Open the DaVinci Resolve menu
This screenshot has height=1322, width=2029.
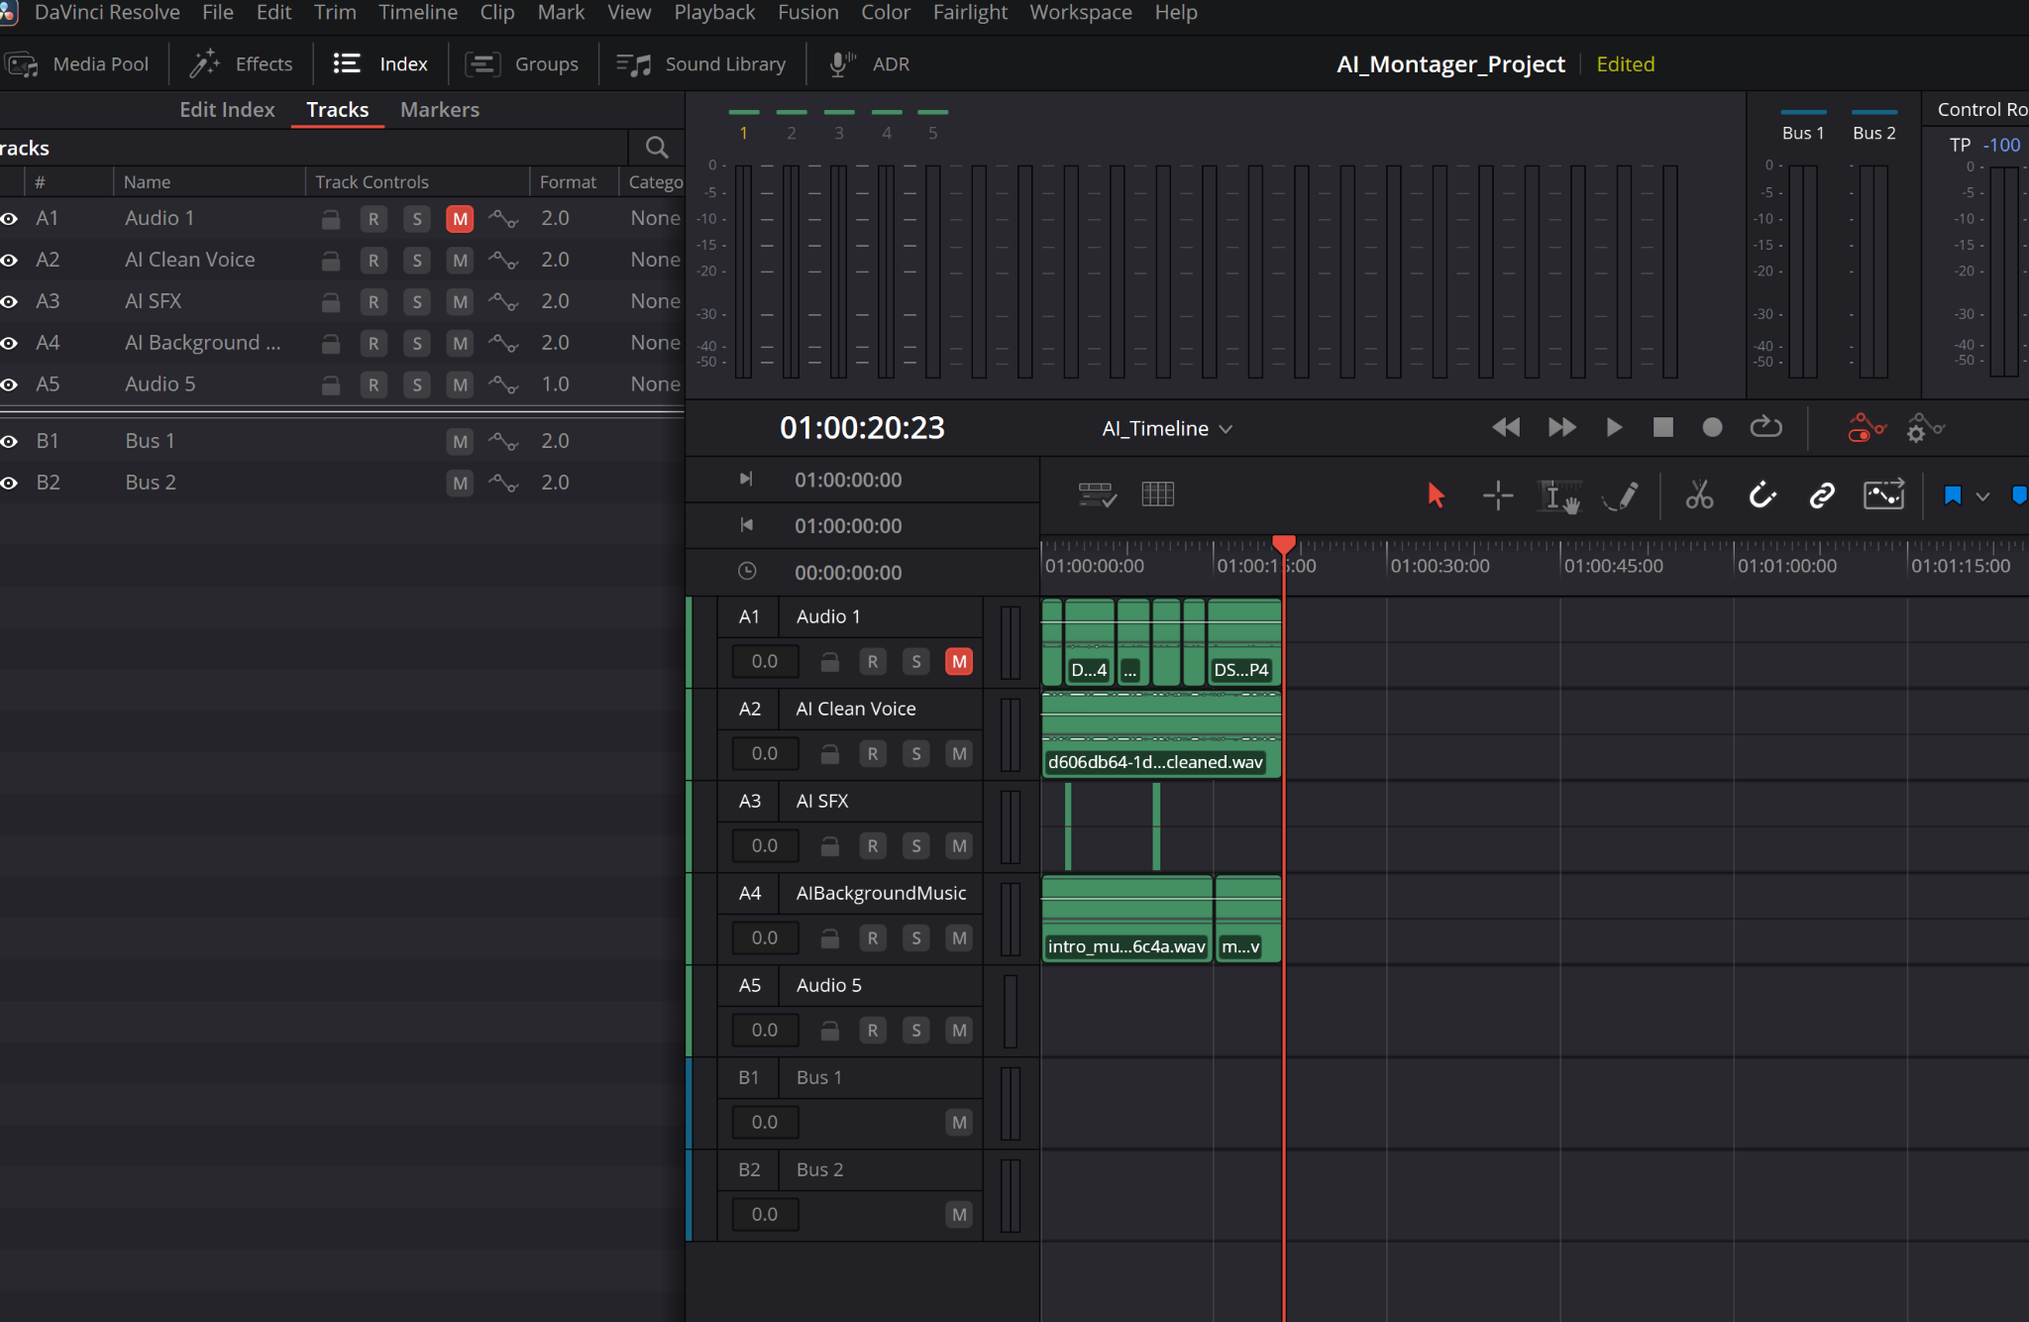107,13
